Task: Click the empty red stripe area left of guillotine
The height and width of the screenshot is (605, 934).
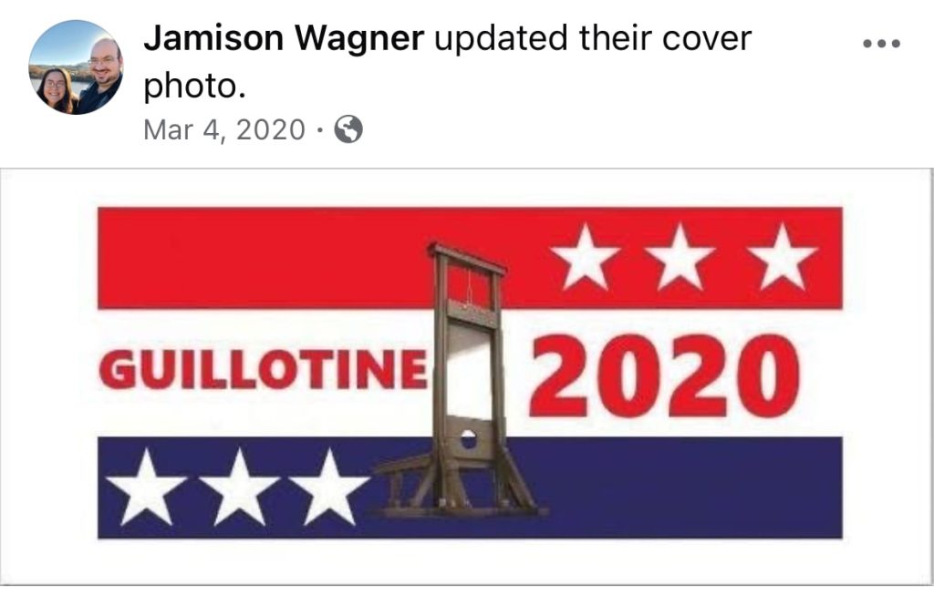Action: pos(262,258)
